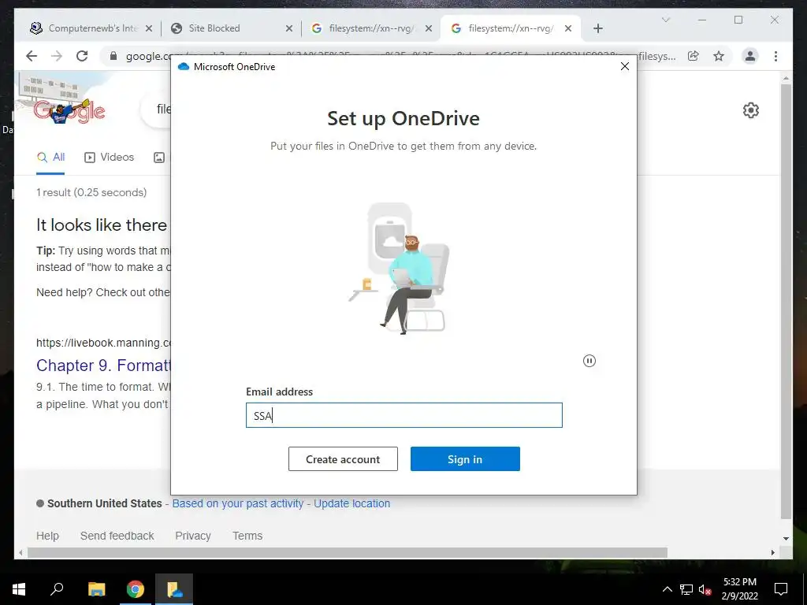807x605 pixels.
Task: Show hidden system tray icons
Action: (667, 589)
